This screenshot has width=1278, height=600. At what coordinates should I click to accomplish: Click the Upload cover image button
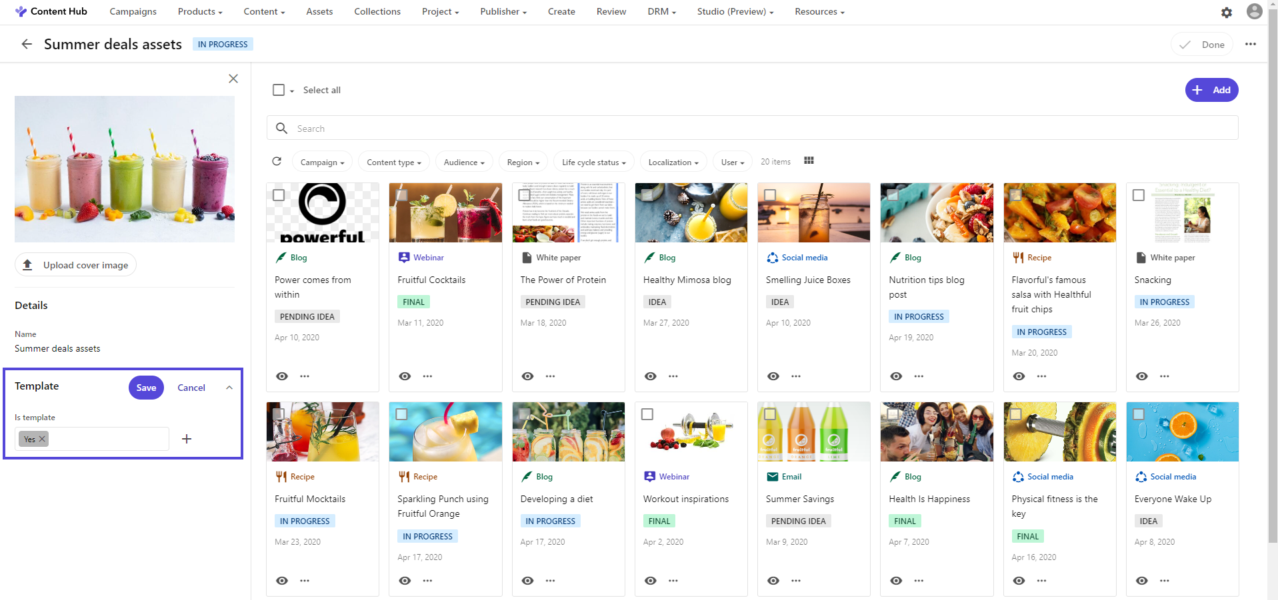75,264
